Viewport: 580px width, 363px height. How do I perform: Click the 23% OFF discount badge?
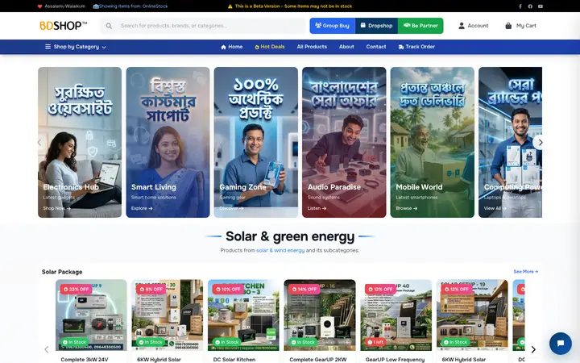[76, 289]
